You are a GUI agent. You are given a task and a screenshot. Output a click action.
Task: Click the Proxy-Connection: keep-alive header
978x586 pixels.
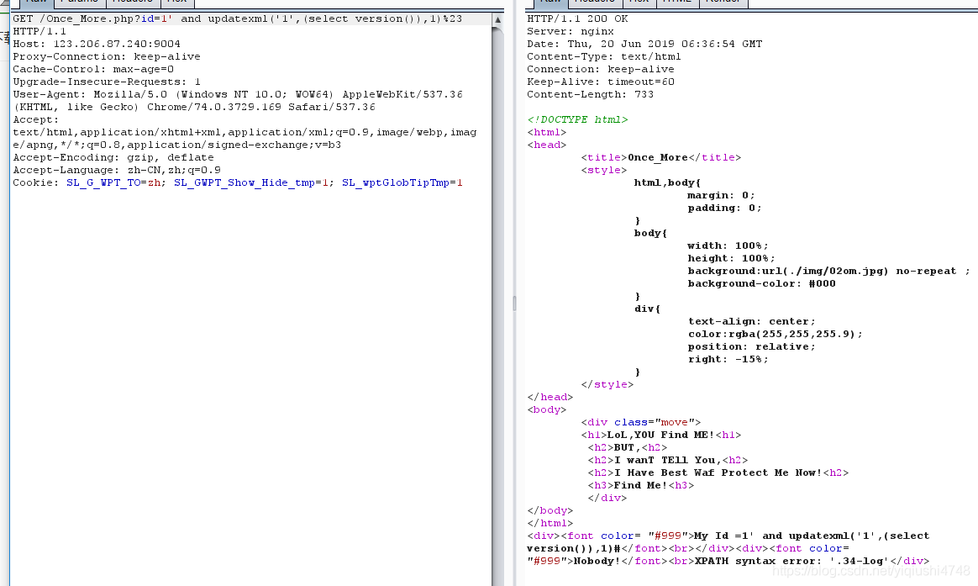(107, 56)
